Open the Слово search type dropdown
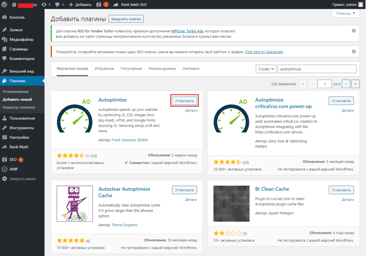Image resolution: width=366 pixels, height=256 pixels. [x=266, y=69]
